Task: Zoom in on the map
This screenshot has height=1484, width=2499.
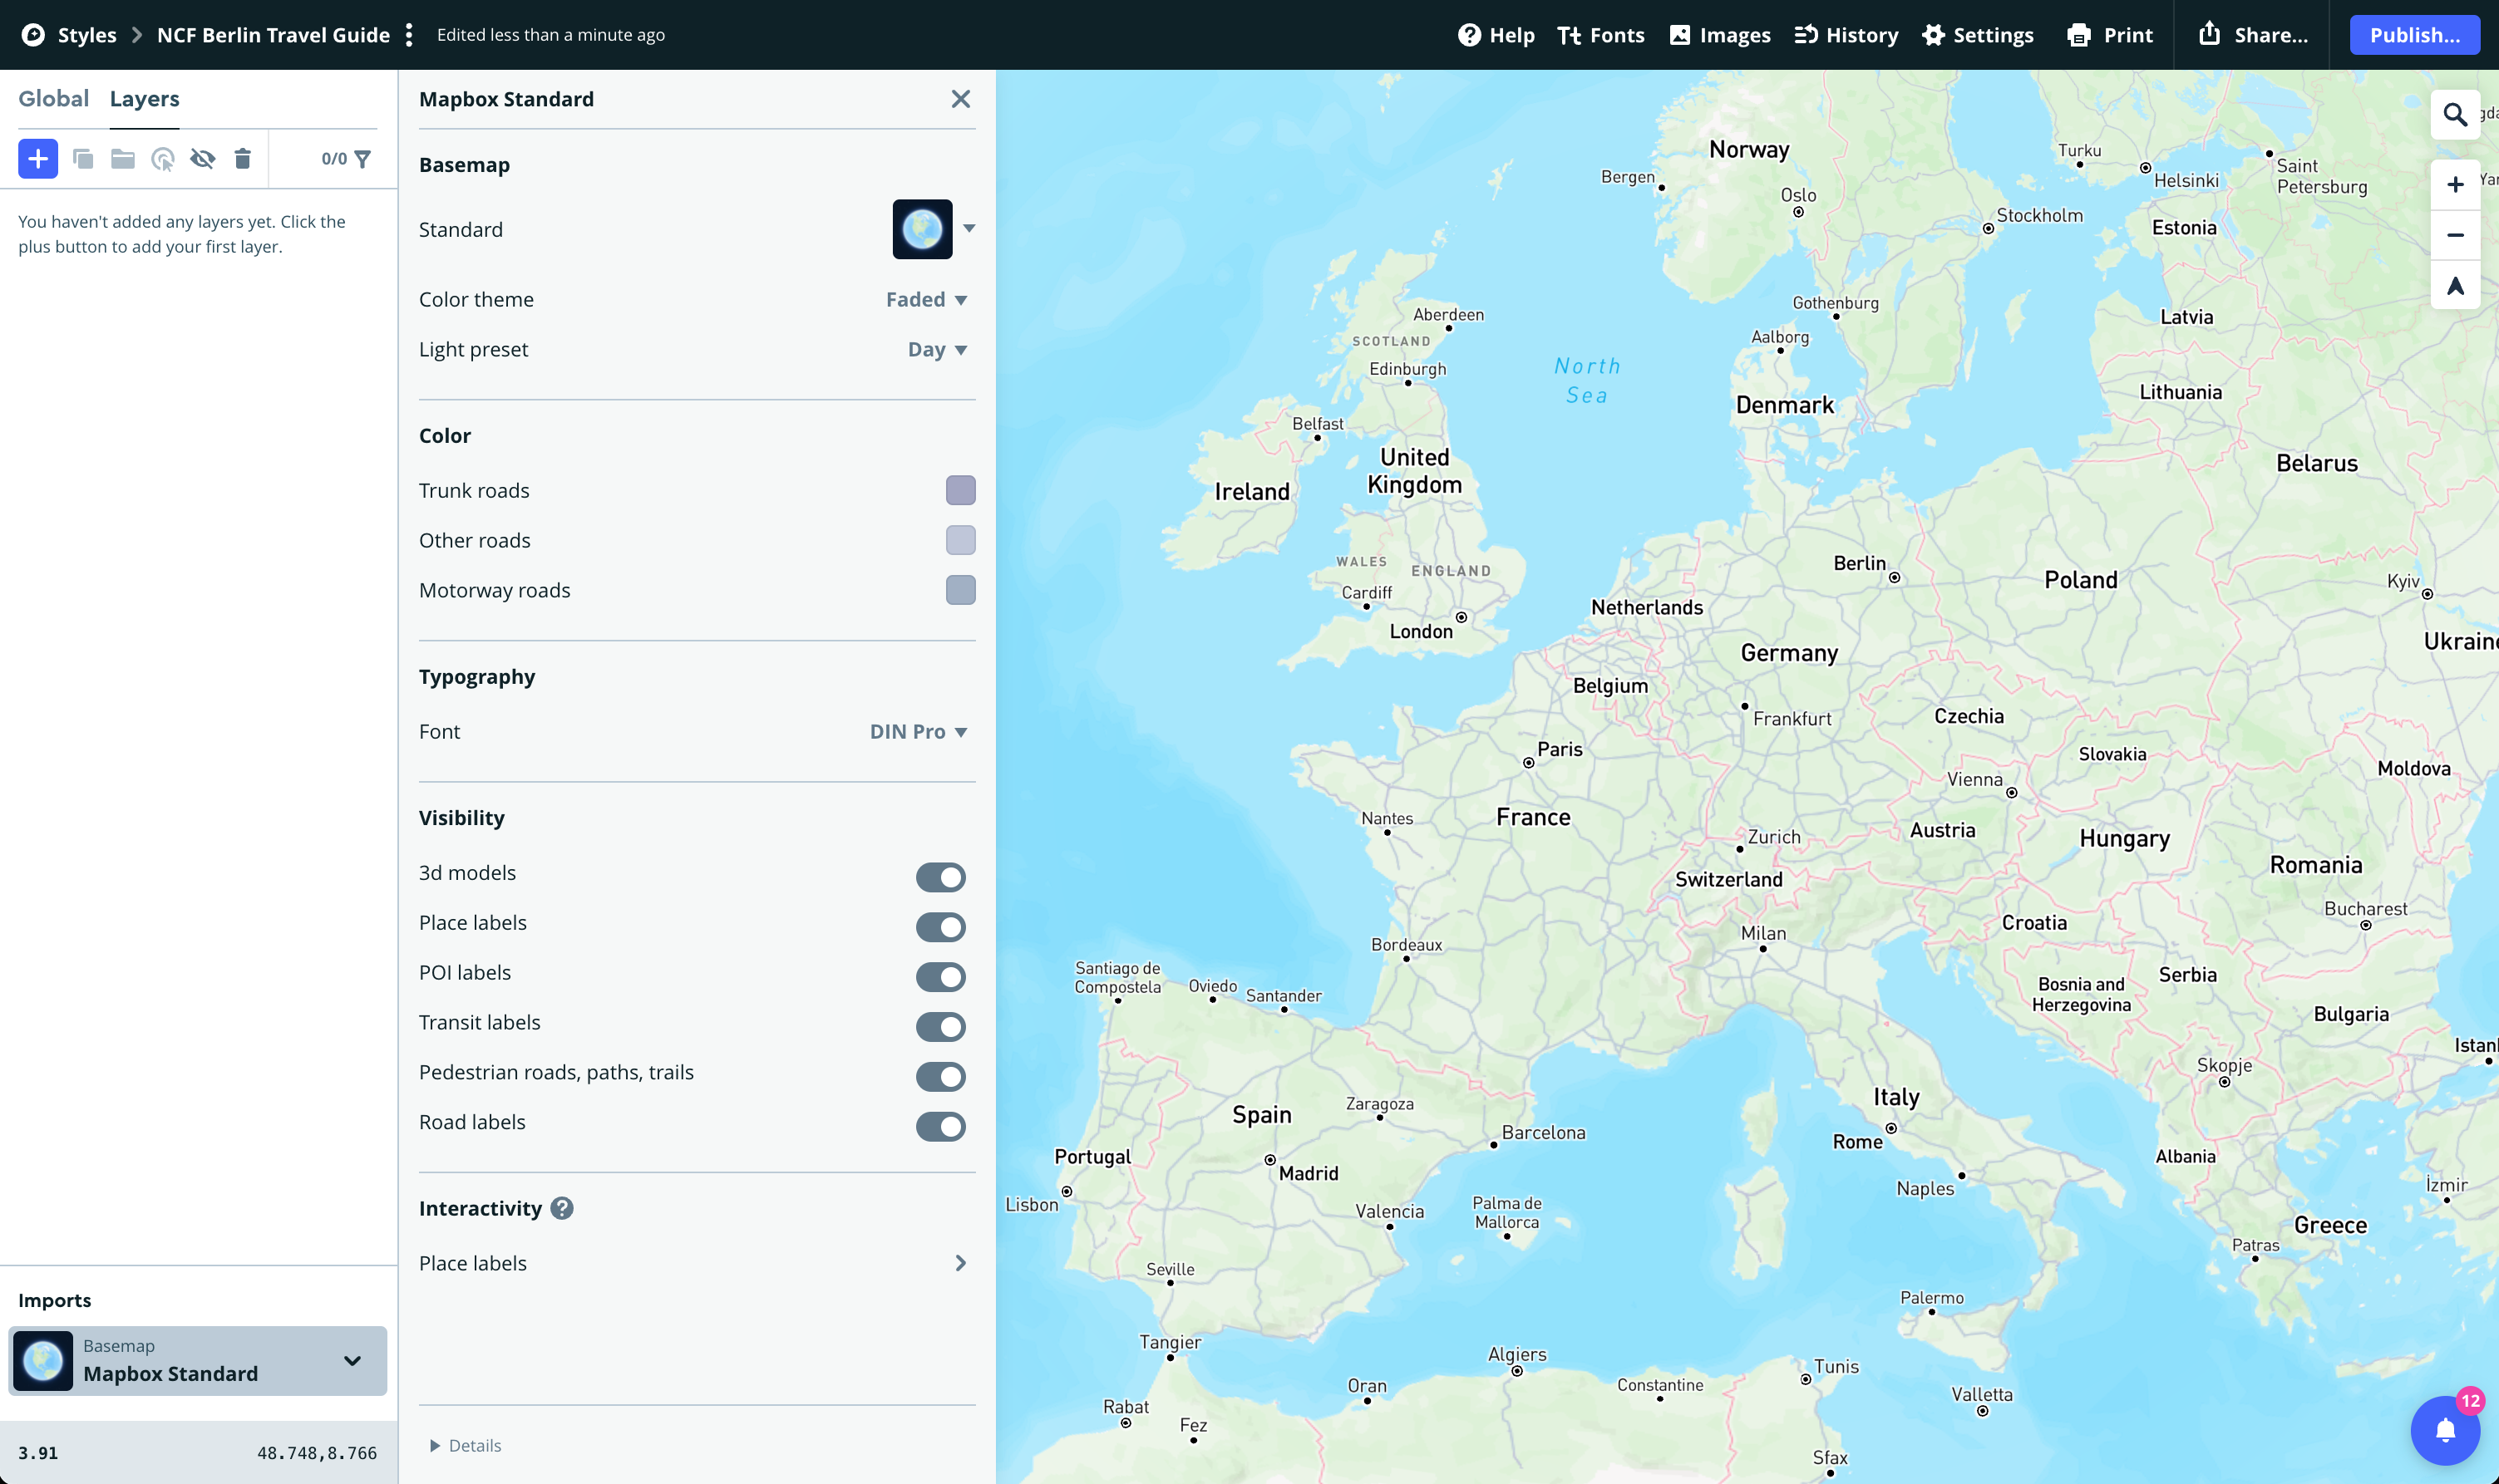Action: pos(2455,185)
